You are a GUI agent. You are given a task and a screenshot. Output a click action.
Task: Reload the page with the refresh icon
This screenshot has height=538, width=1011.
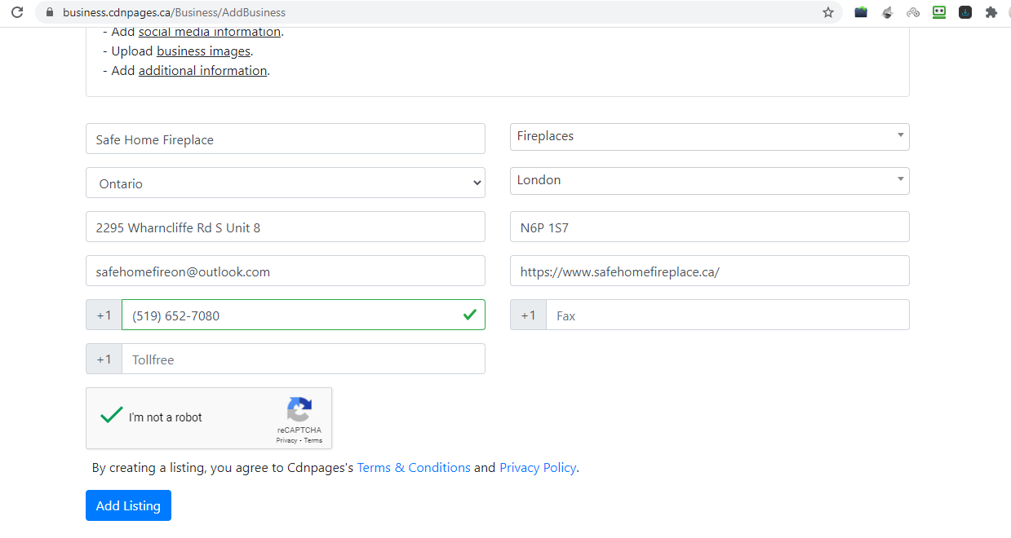(17, 12)
